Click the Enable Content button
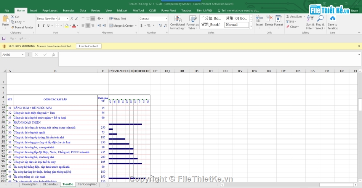This screenshot has height=188, width=362. coord(89,46)
